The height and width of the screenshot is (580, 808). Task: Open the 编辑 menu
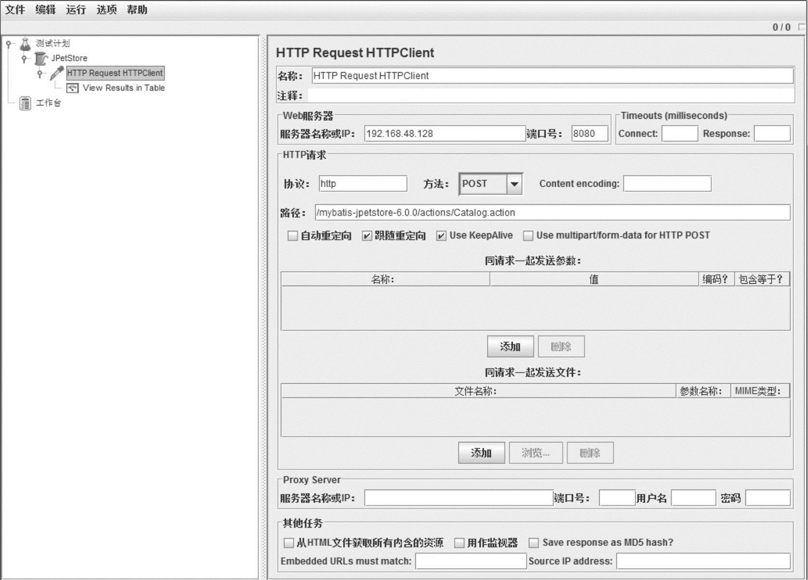click(x=45, y=10)
